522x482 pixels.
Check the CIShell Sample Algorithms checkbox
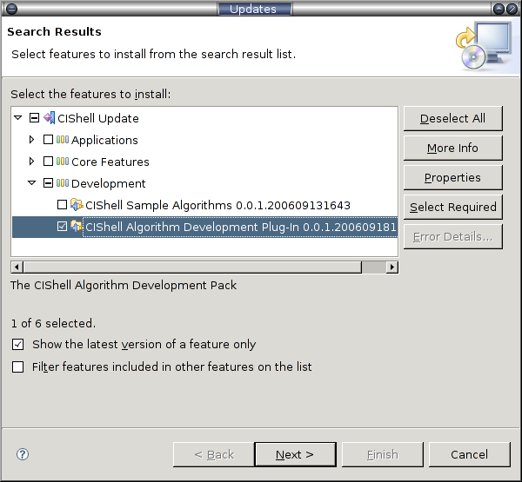click(x=63, y=205)
